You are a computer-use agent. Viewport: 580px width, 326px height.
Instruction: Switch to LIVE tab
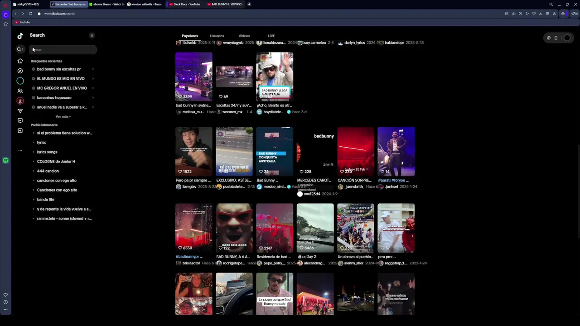coord(271,36)
